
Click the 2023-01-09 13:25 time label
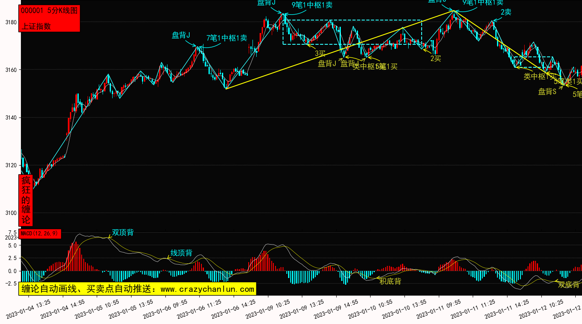tap(302, 309)
